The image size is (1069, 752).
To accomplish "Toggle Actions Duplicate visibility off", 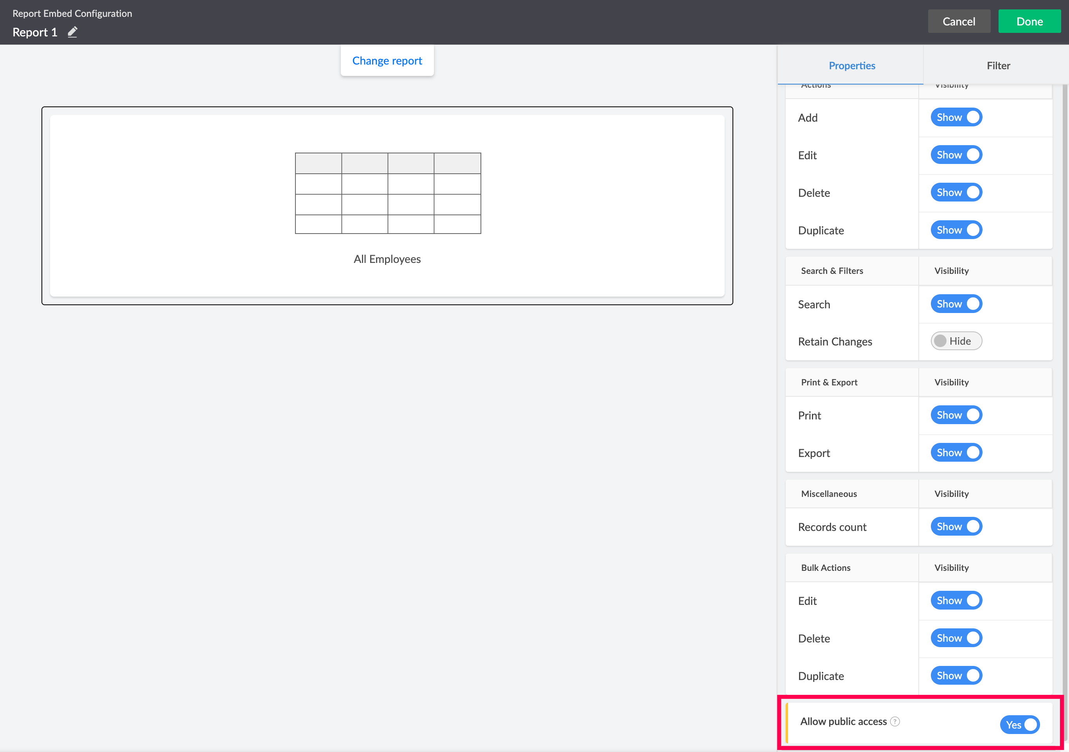I will click(x=956, y=230).
